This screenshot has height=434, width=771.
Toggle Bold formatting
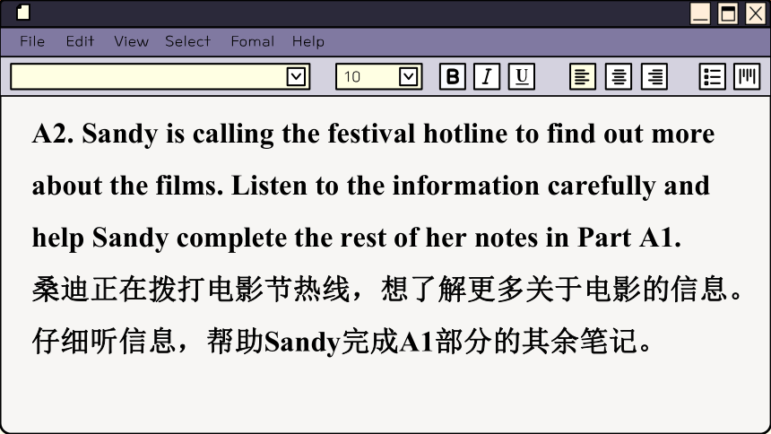[x=453, y=76]
